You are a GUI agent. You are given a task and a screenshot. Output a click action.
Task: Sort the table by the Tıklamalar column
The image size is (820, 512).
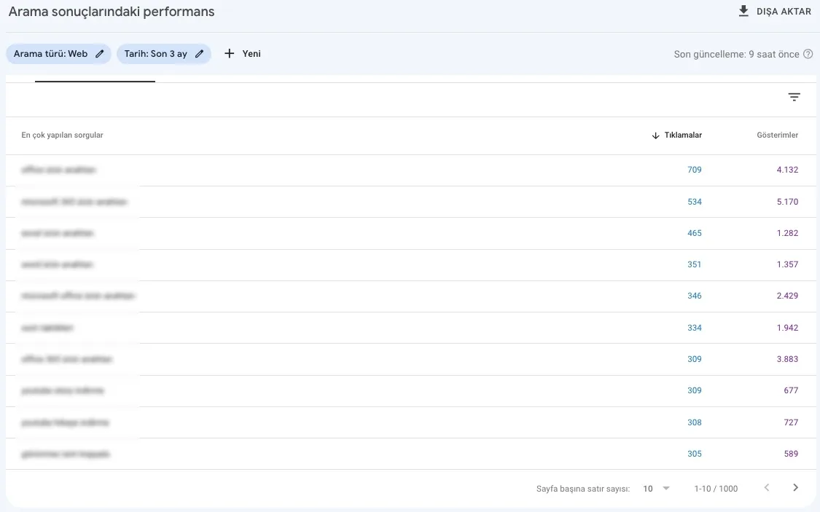point(676,135)
